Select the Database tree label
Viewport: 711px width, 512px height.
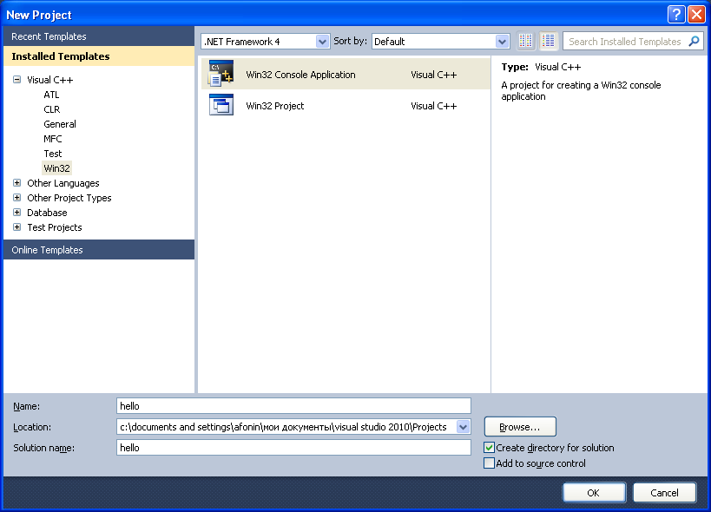click(47, 213)
